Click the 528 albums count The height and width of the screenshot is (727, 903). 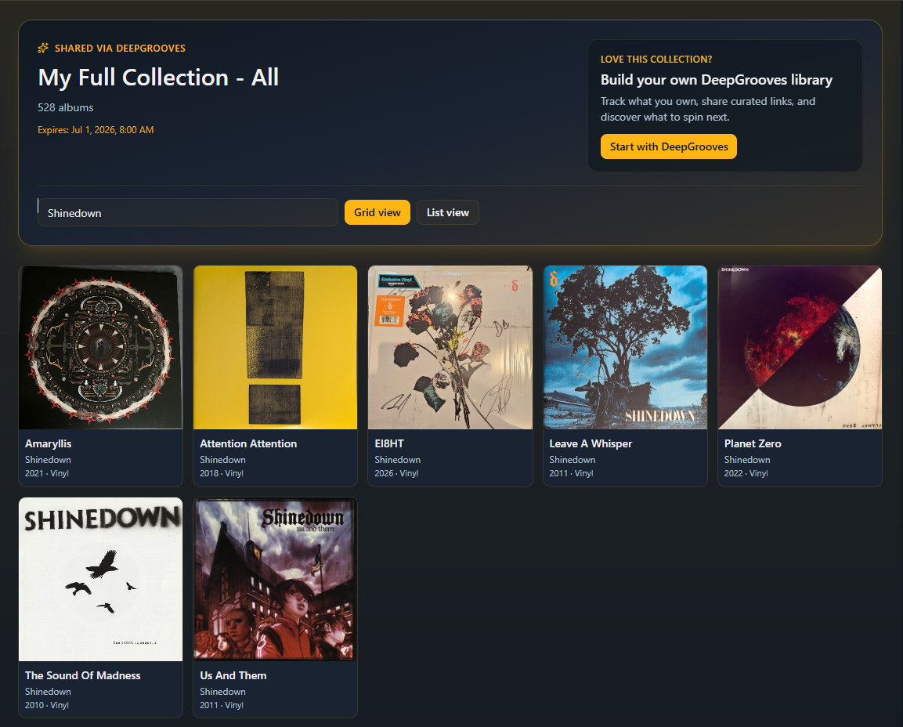point(66,108)
